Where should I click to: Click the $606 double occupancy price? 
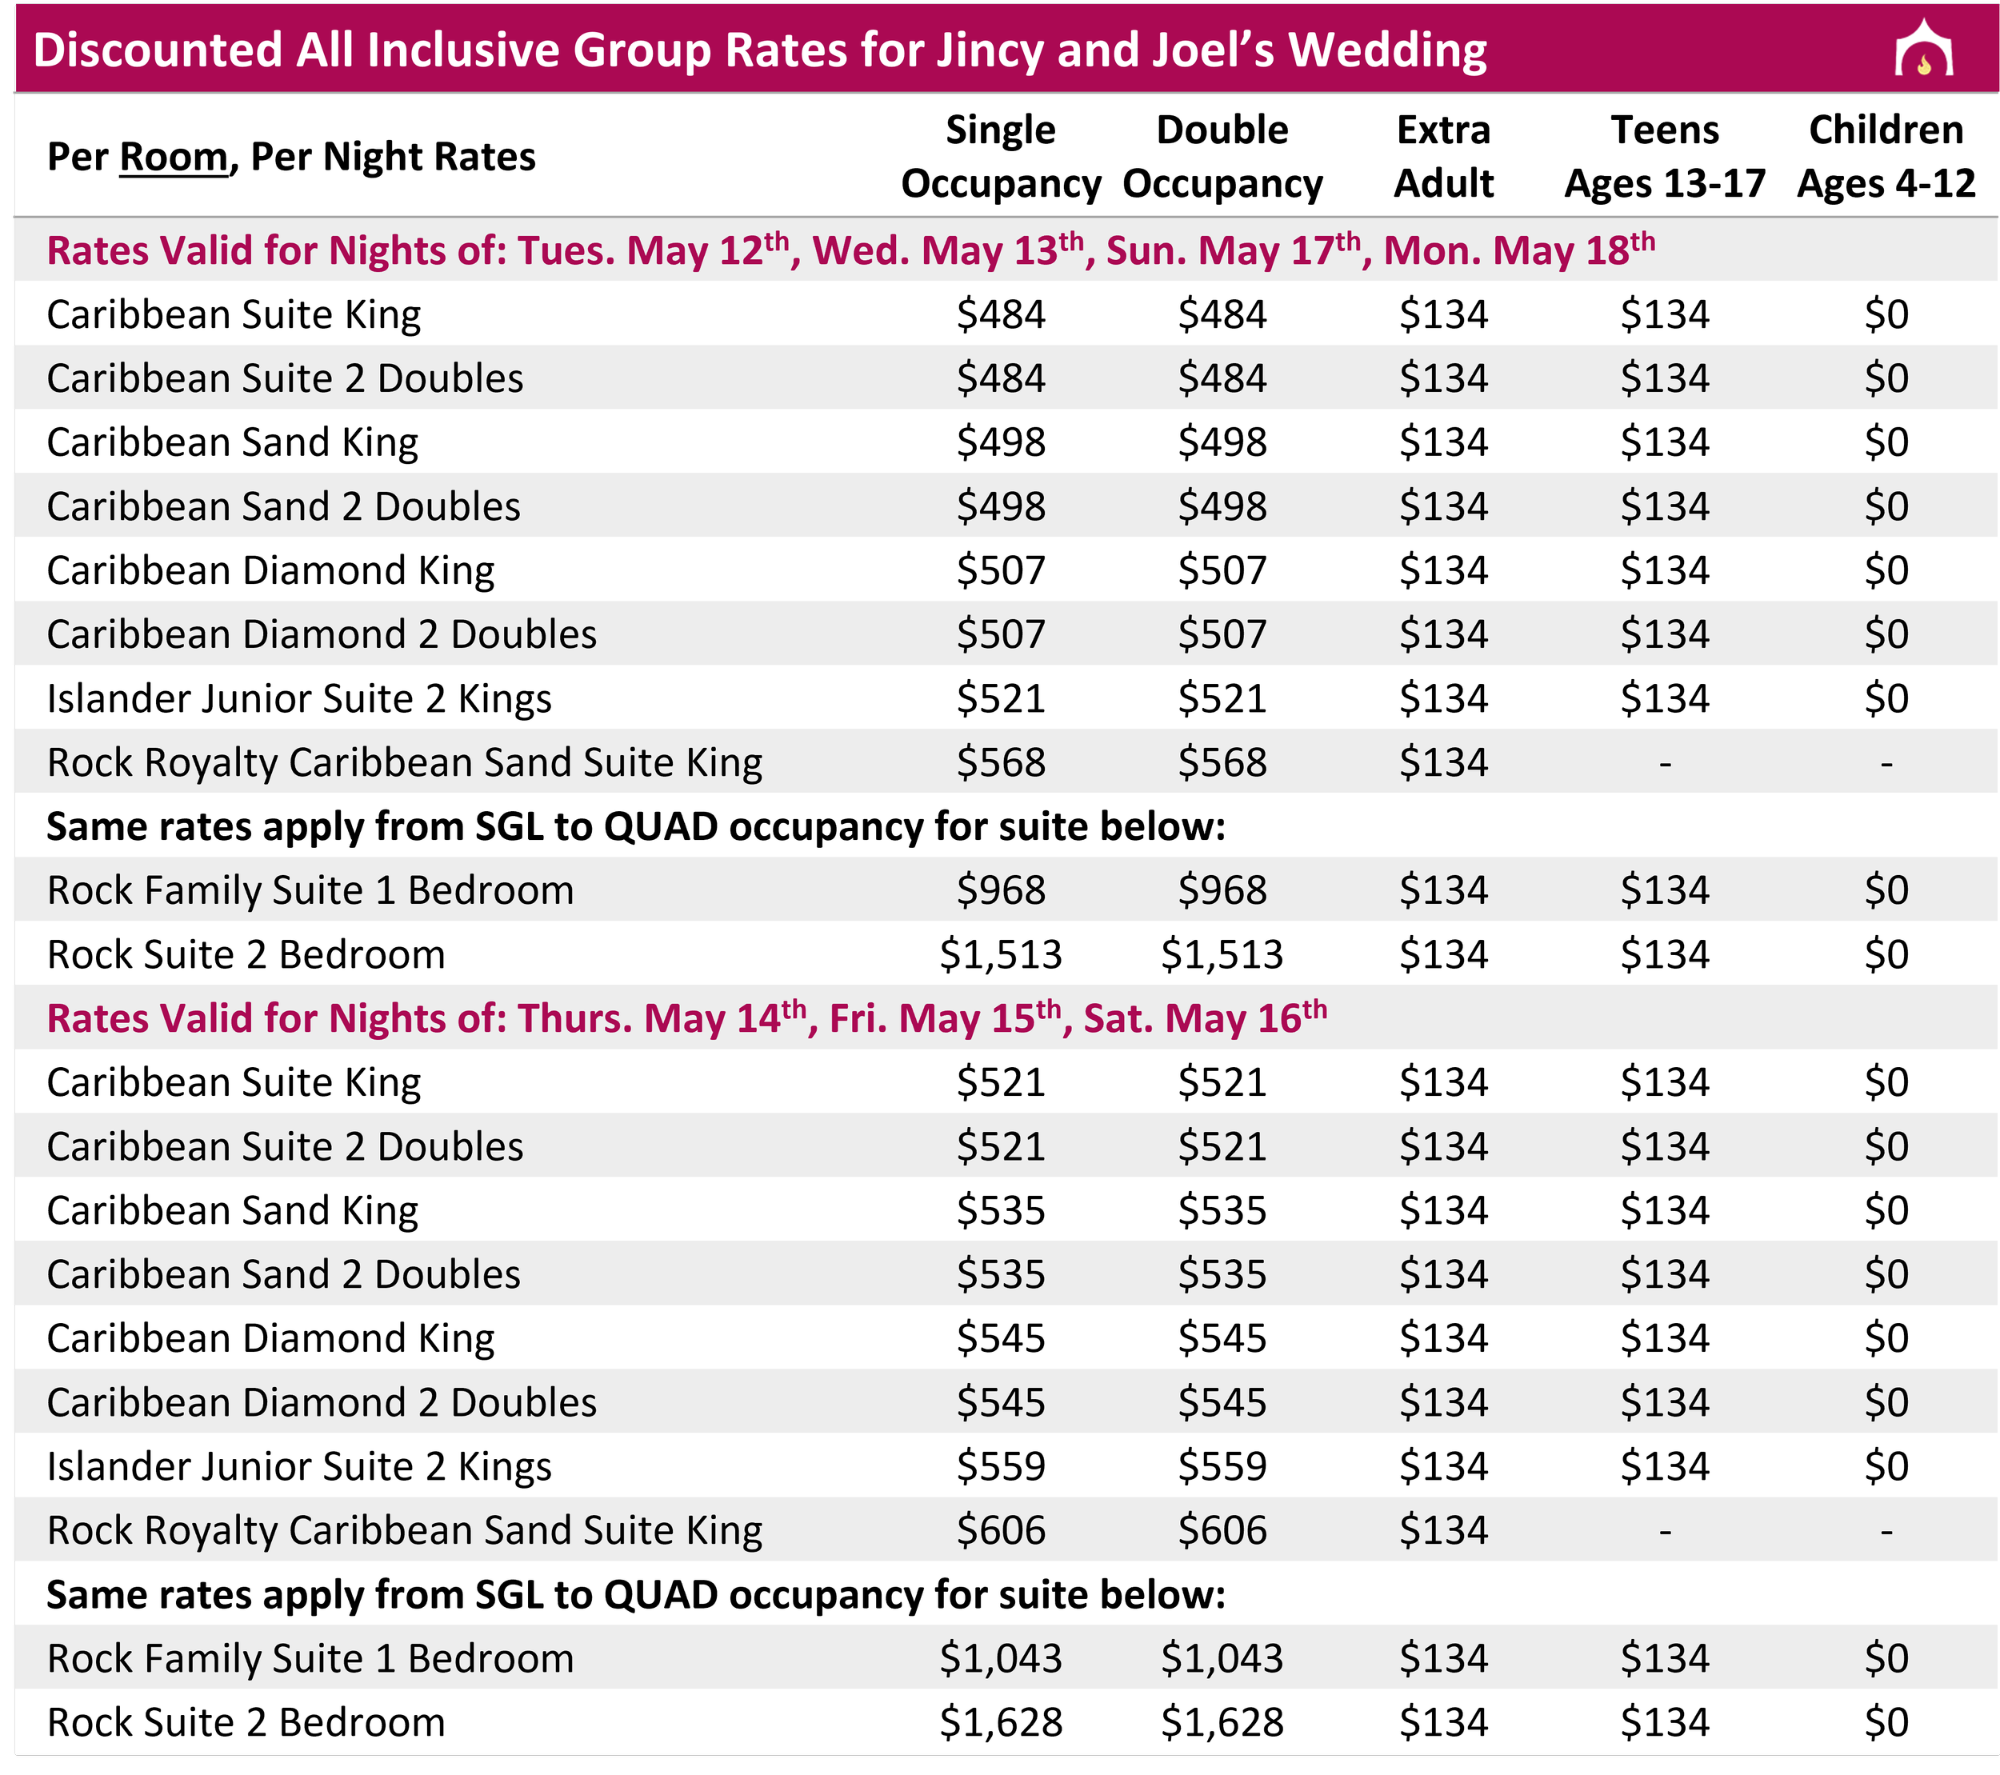coord(1222,1530)
